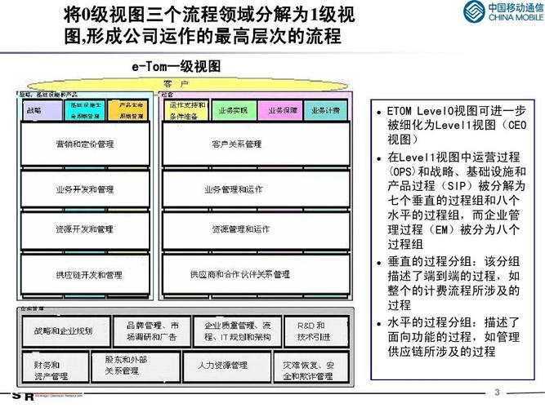Click the China Mobile logo
Image resolution: width=545 pixels, height=408 pixels.
pyautogui.click(x=503, y=11)
